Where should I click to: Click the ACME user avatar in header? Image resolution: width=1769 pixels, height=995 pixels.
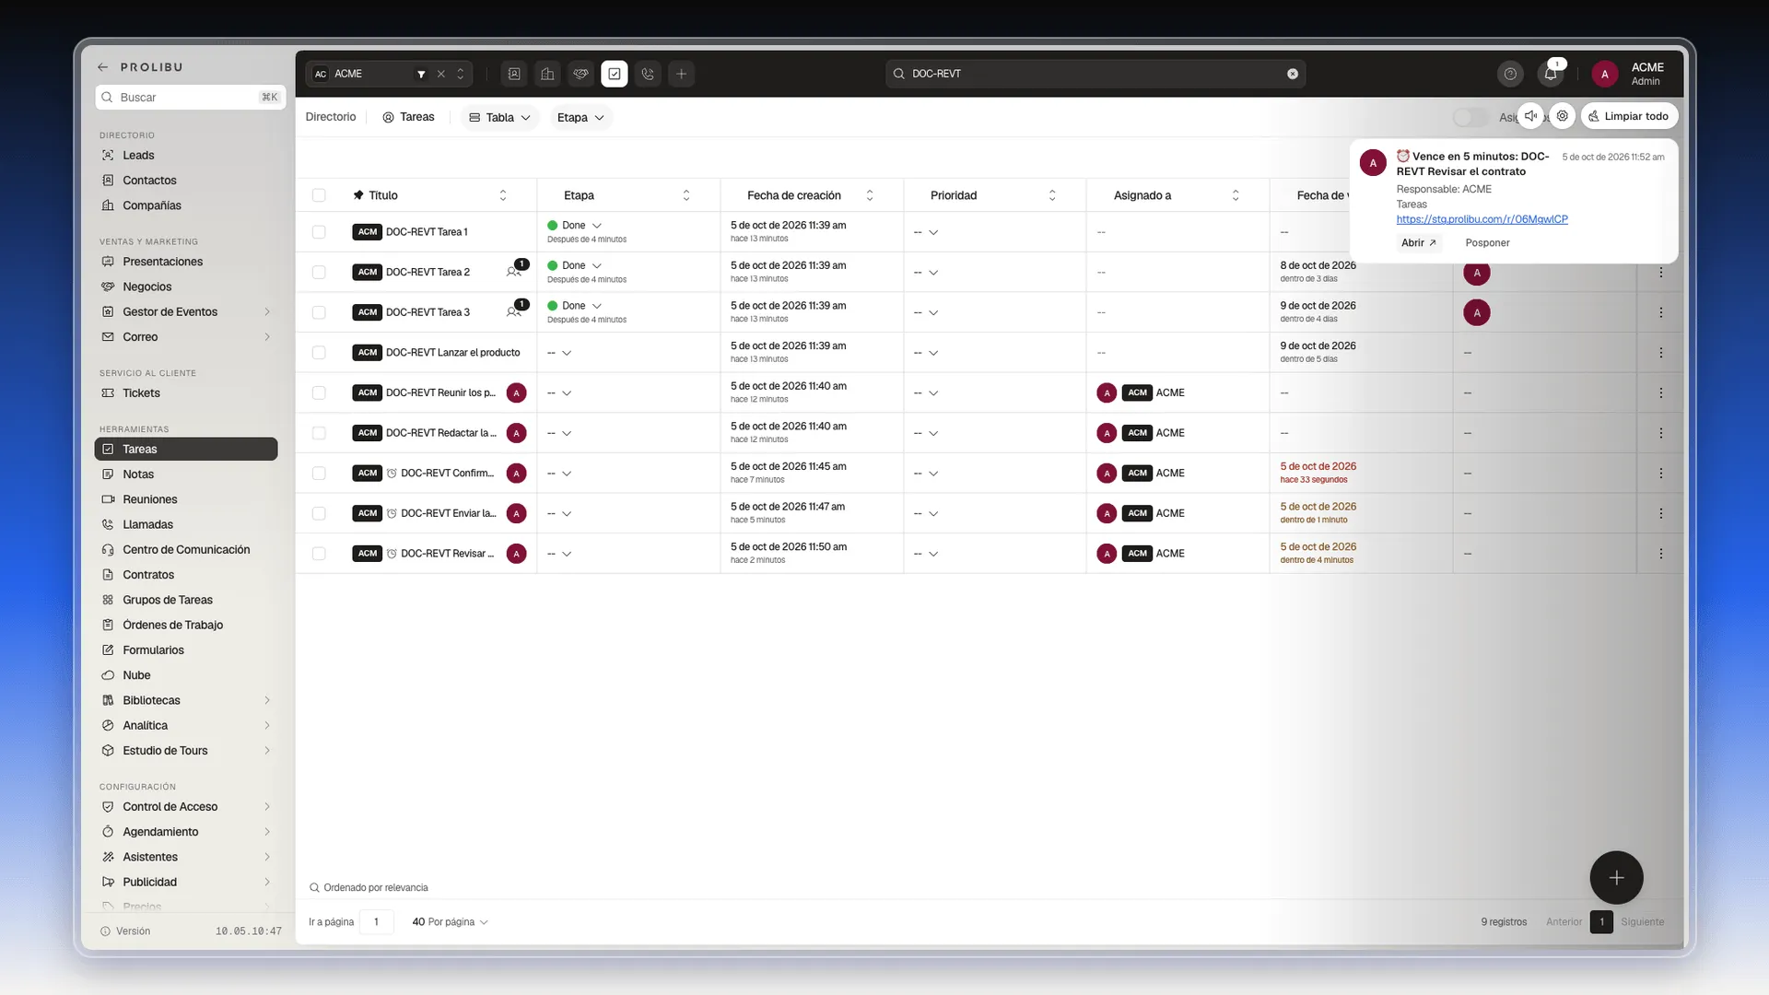point(1605,74)
